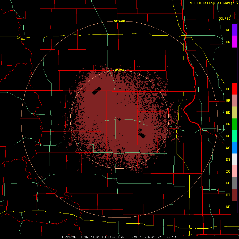Image resolution: width=239 pixels, height=239 pixels.
Task: Click the DS legend label
Action: click(228, 160)
